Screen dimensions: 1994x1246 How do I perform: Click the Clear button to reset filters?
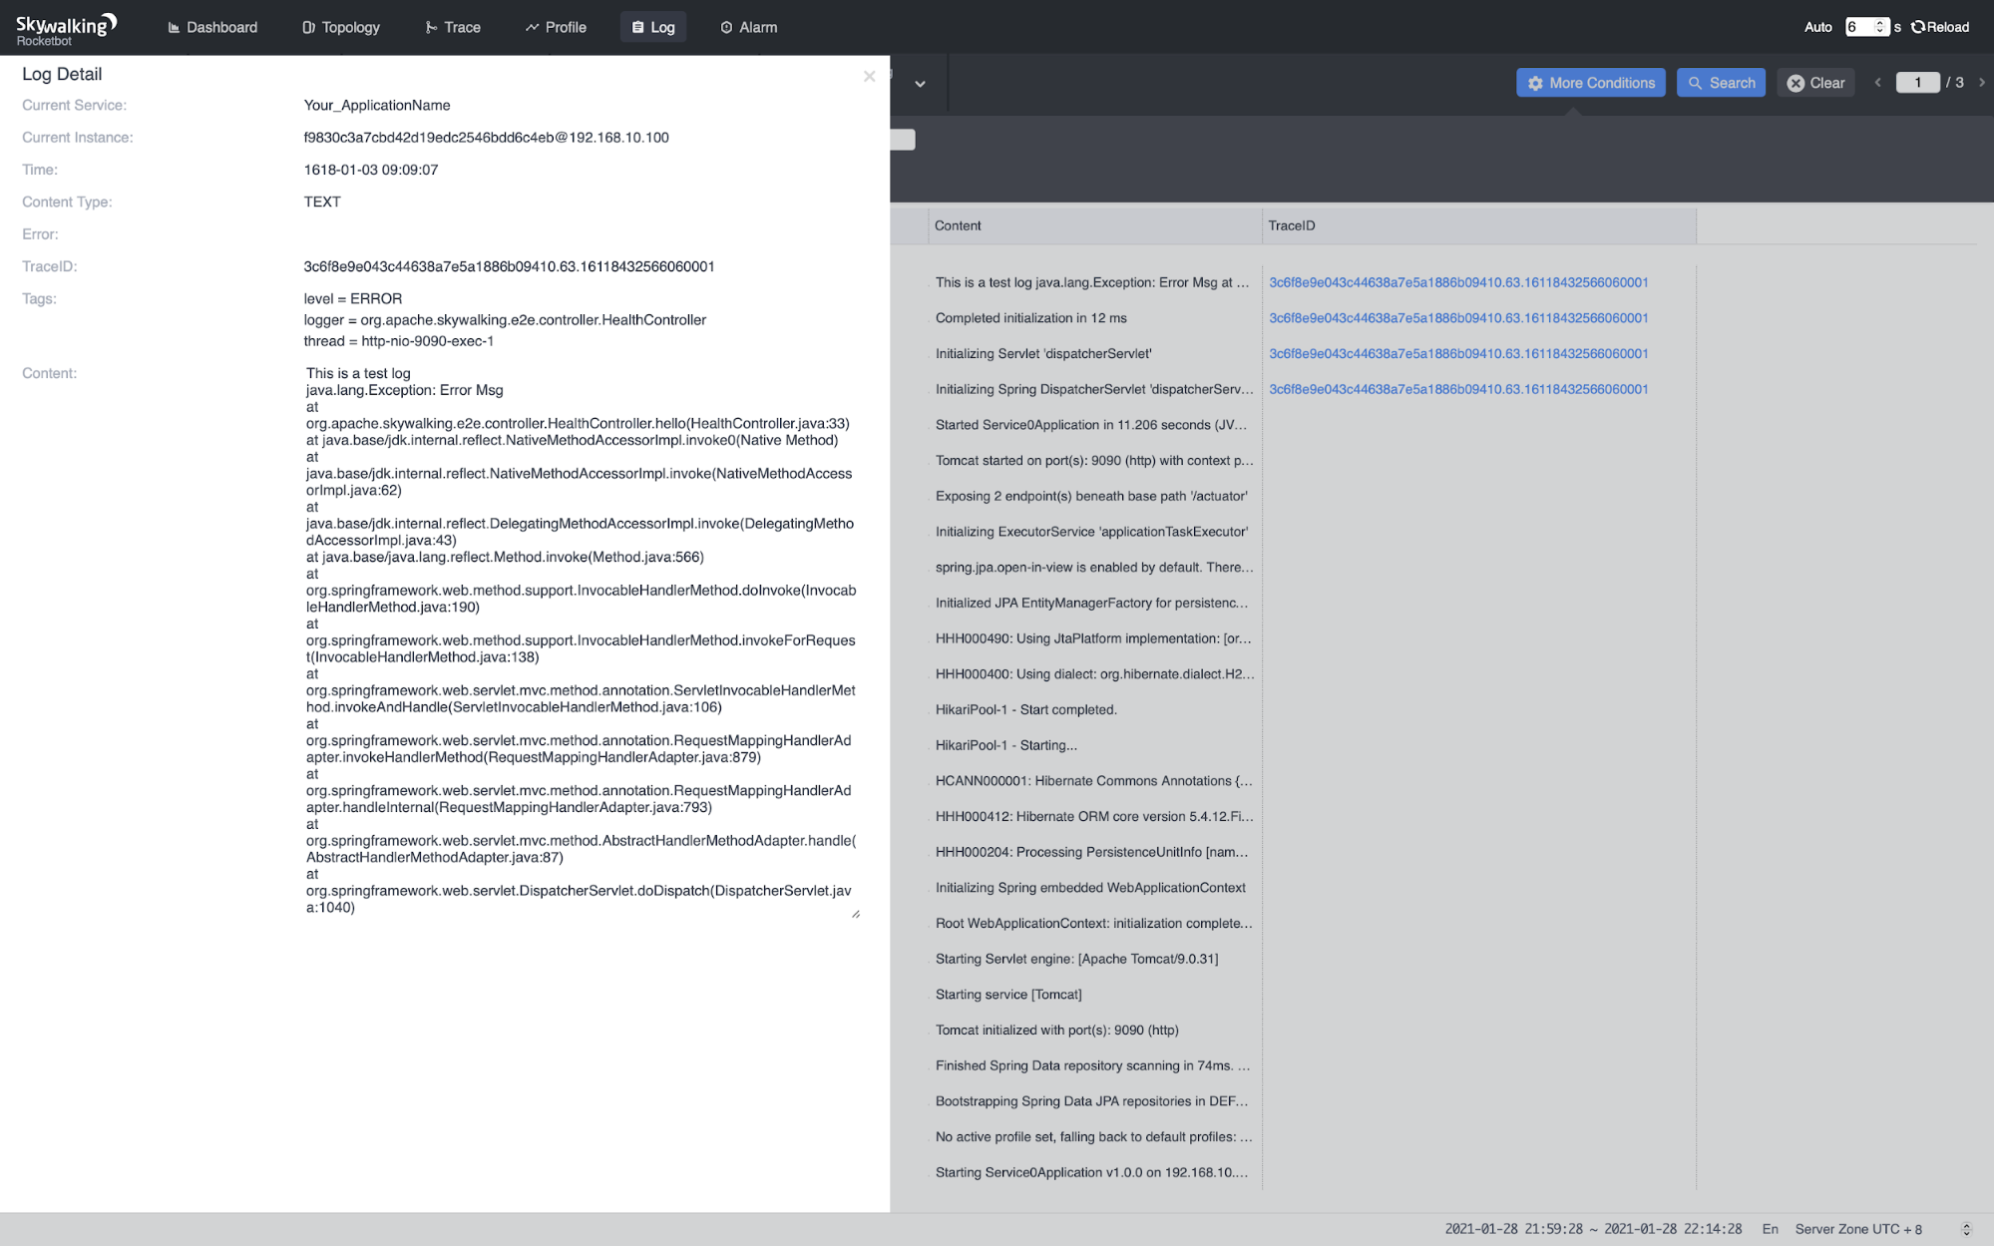tap(1814, 83)
